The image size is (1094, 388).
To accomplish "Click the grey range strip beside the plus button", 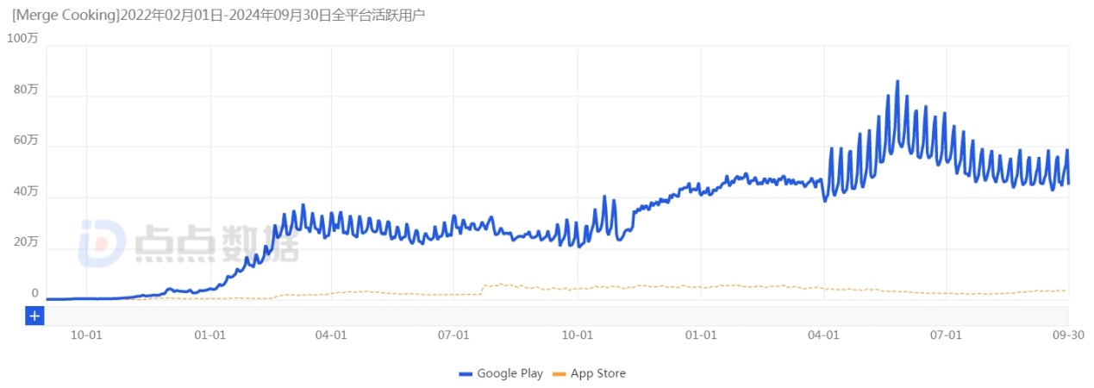I will click(x=552, y=316).
